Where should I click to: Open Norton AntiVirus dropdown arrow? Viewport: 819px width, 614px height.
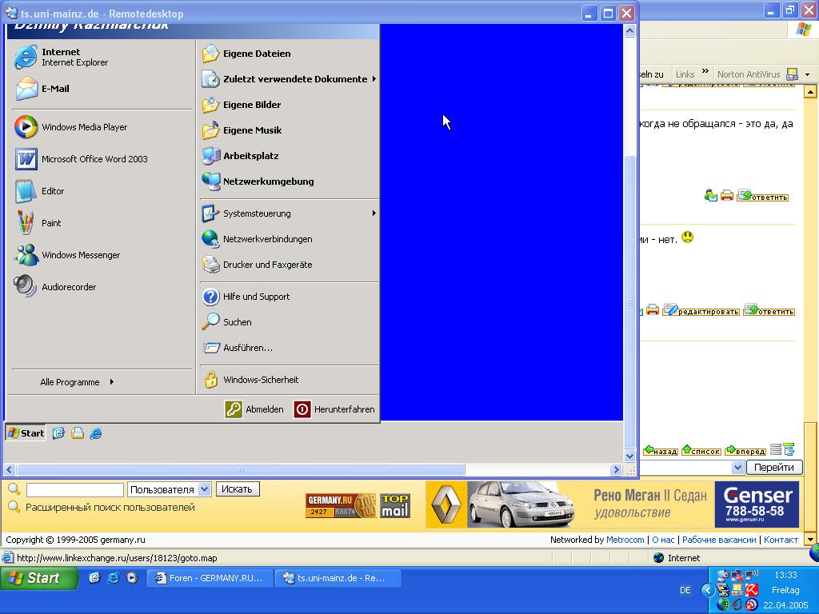808,74
